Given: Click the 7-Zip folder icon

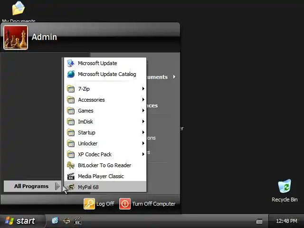Looking at the screenshot, I should click(71, 89).
